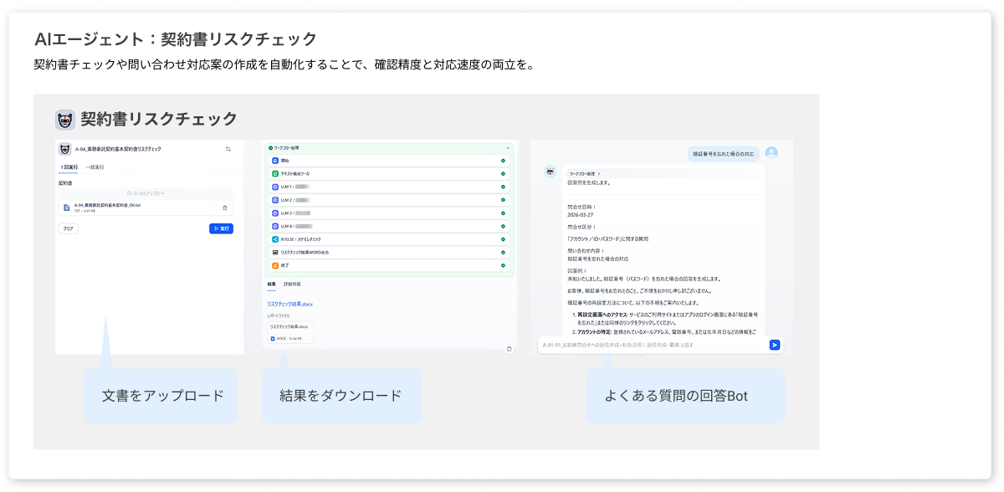Screen dimensions: 1004x492
Task: Click the LLM 3 node icon
Action: click(x=275, y=213)
